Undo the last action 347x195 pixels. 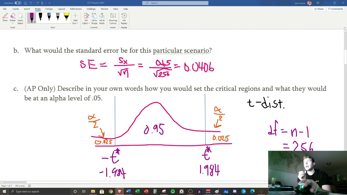click(31, 3)
